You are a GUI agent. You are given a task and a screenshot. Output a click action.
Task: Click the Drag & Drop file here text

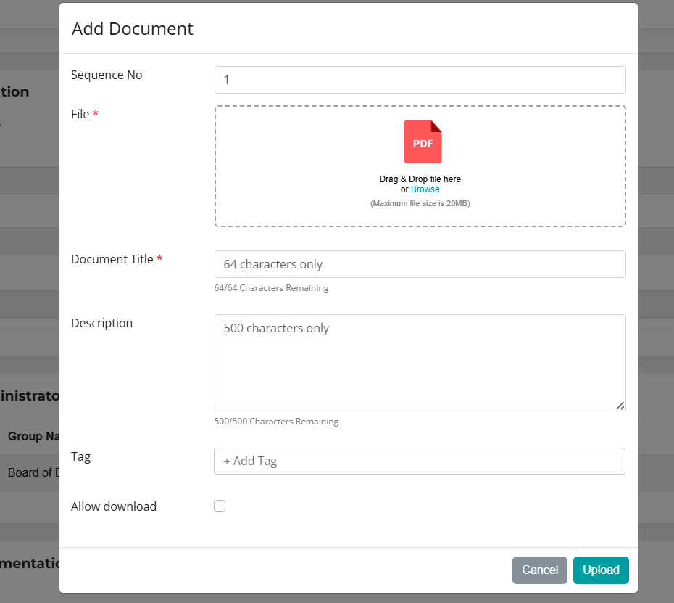[x=420, y=179]
